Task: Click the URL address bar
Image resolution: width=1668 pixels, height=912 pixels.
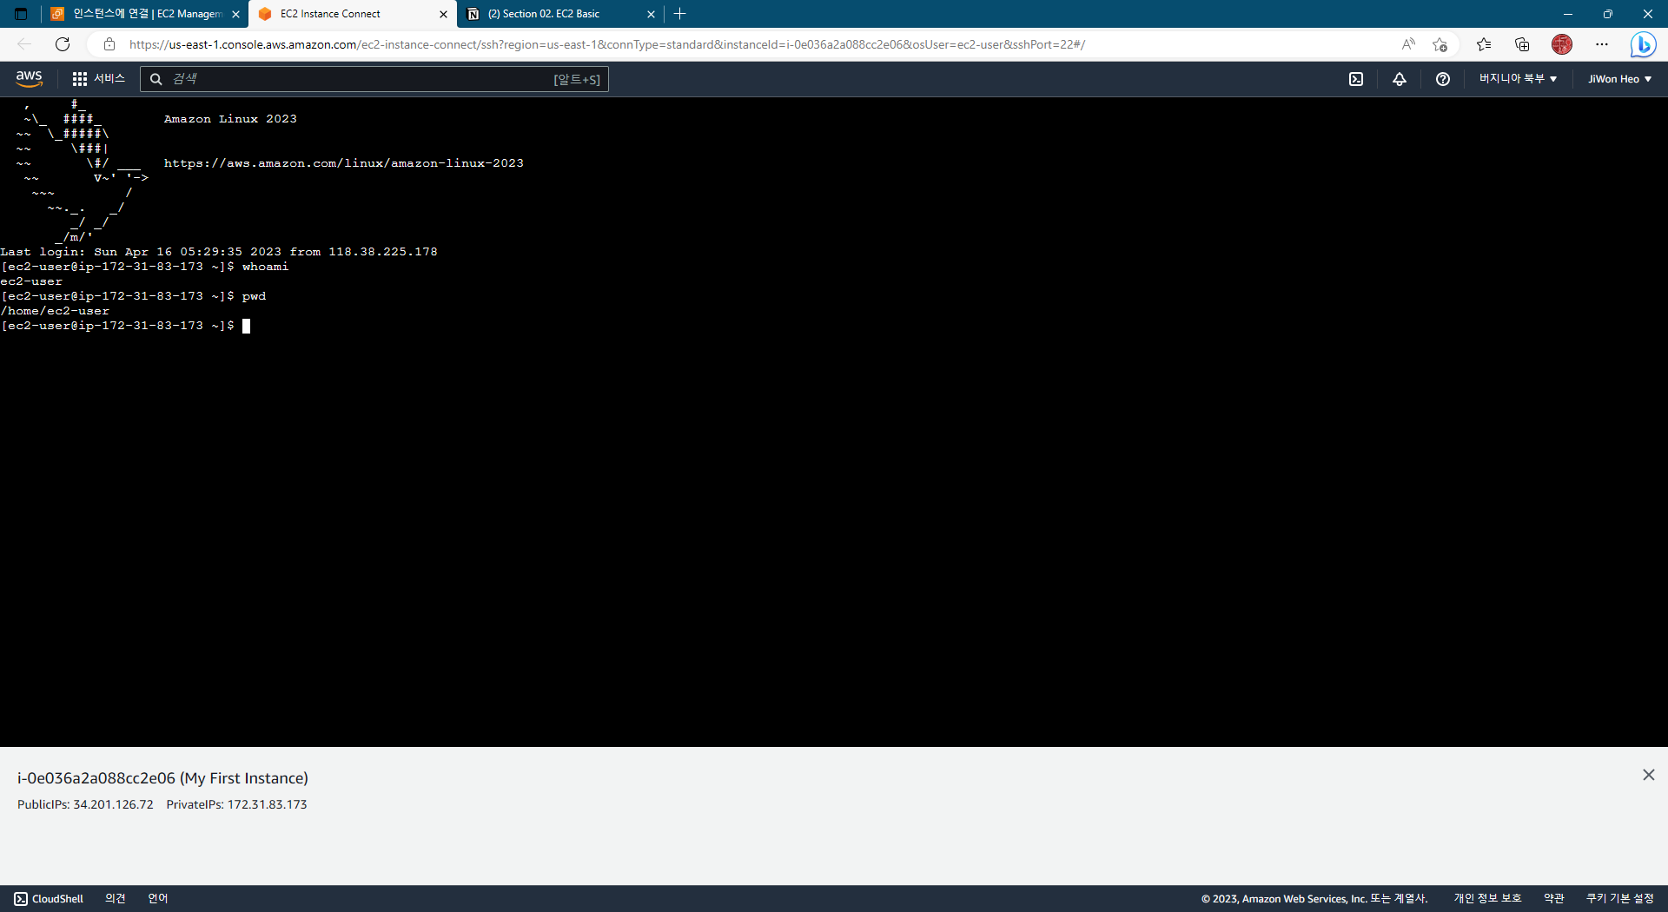Action: [x=607, y=44]
